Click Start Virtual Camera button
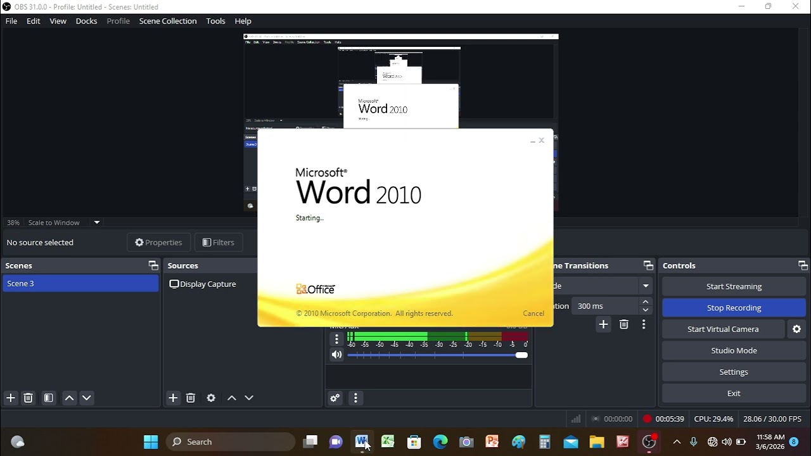The height and width of the screenshot is (456, 811). (723, 329)
